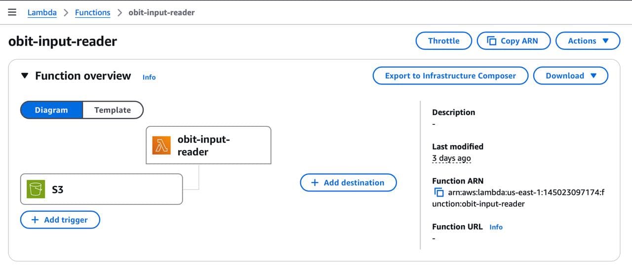Switch to Diagram view
The image size is (632, 269).
[51, 110]
